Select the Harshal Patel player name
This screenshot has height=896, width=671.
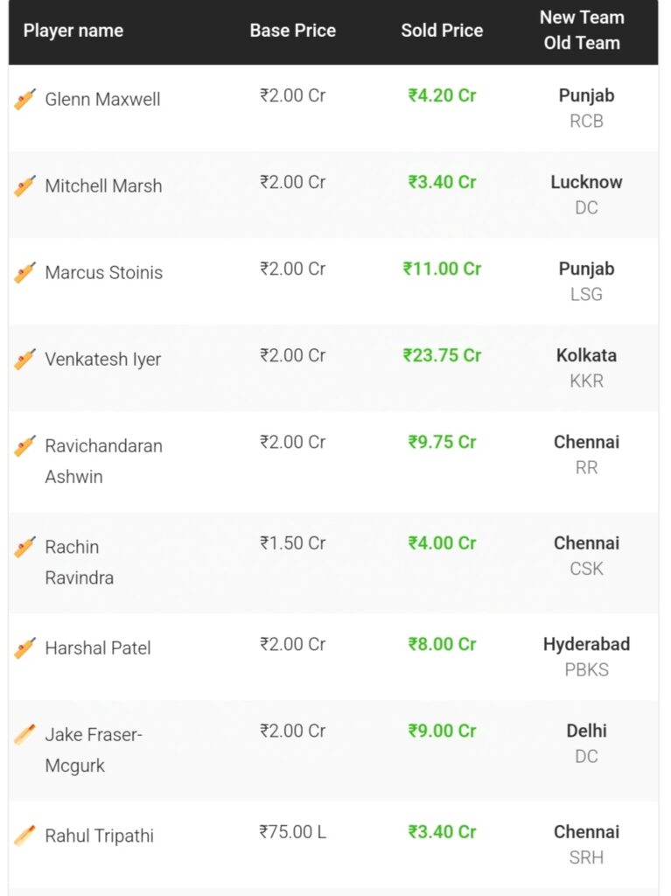click(98, 648)
